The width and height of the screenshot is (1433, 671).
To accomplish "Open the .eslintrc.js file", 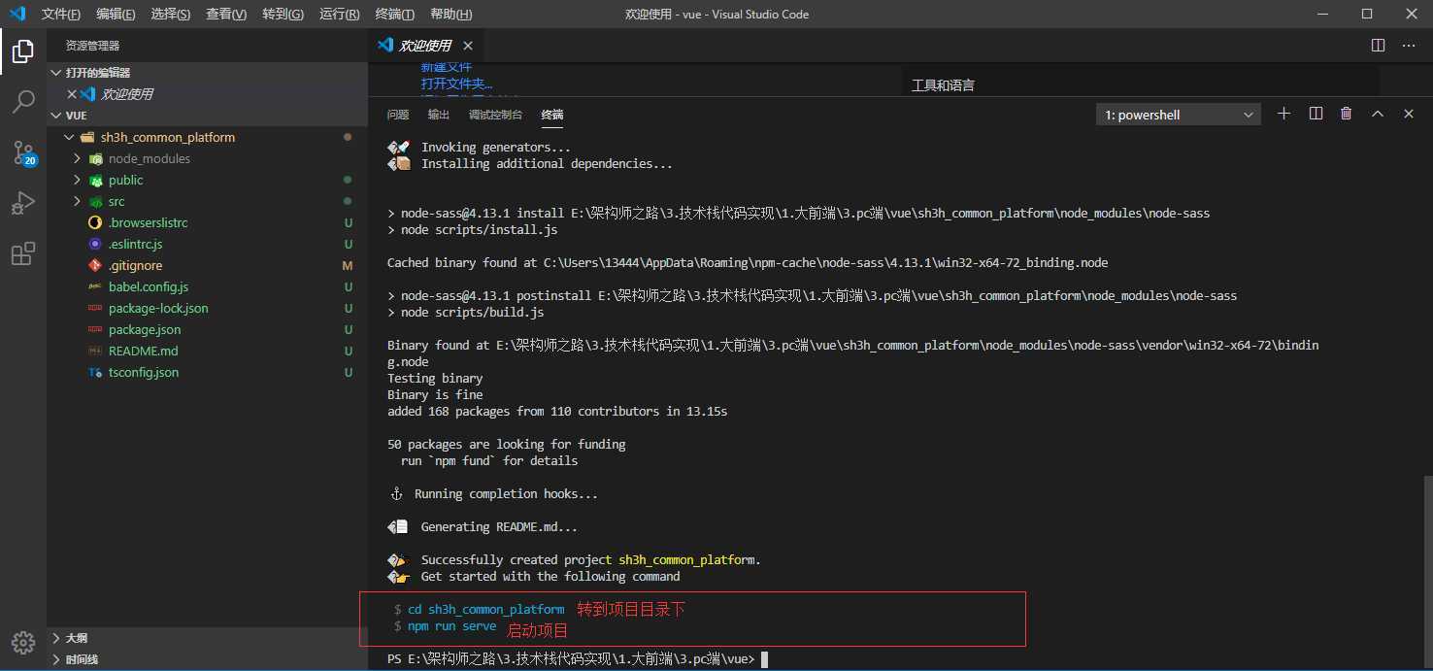I will [135, 244].
